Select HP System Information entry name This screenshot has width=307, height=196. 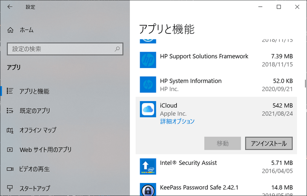[191, 81]
